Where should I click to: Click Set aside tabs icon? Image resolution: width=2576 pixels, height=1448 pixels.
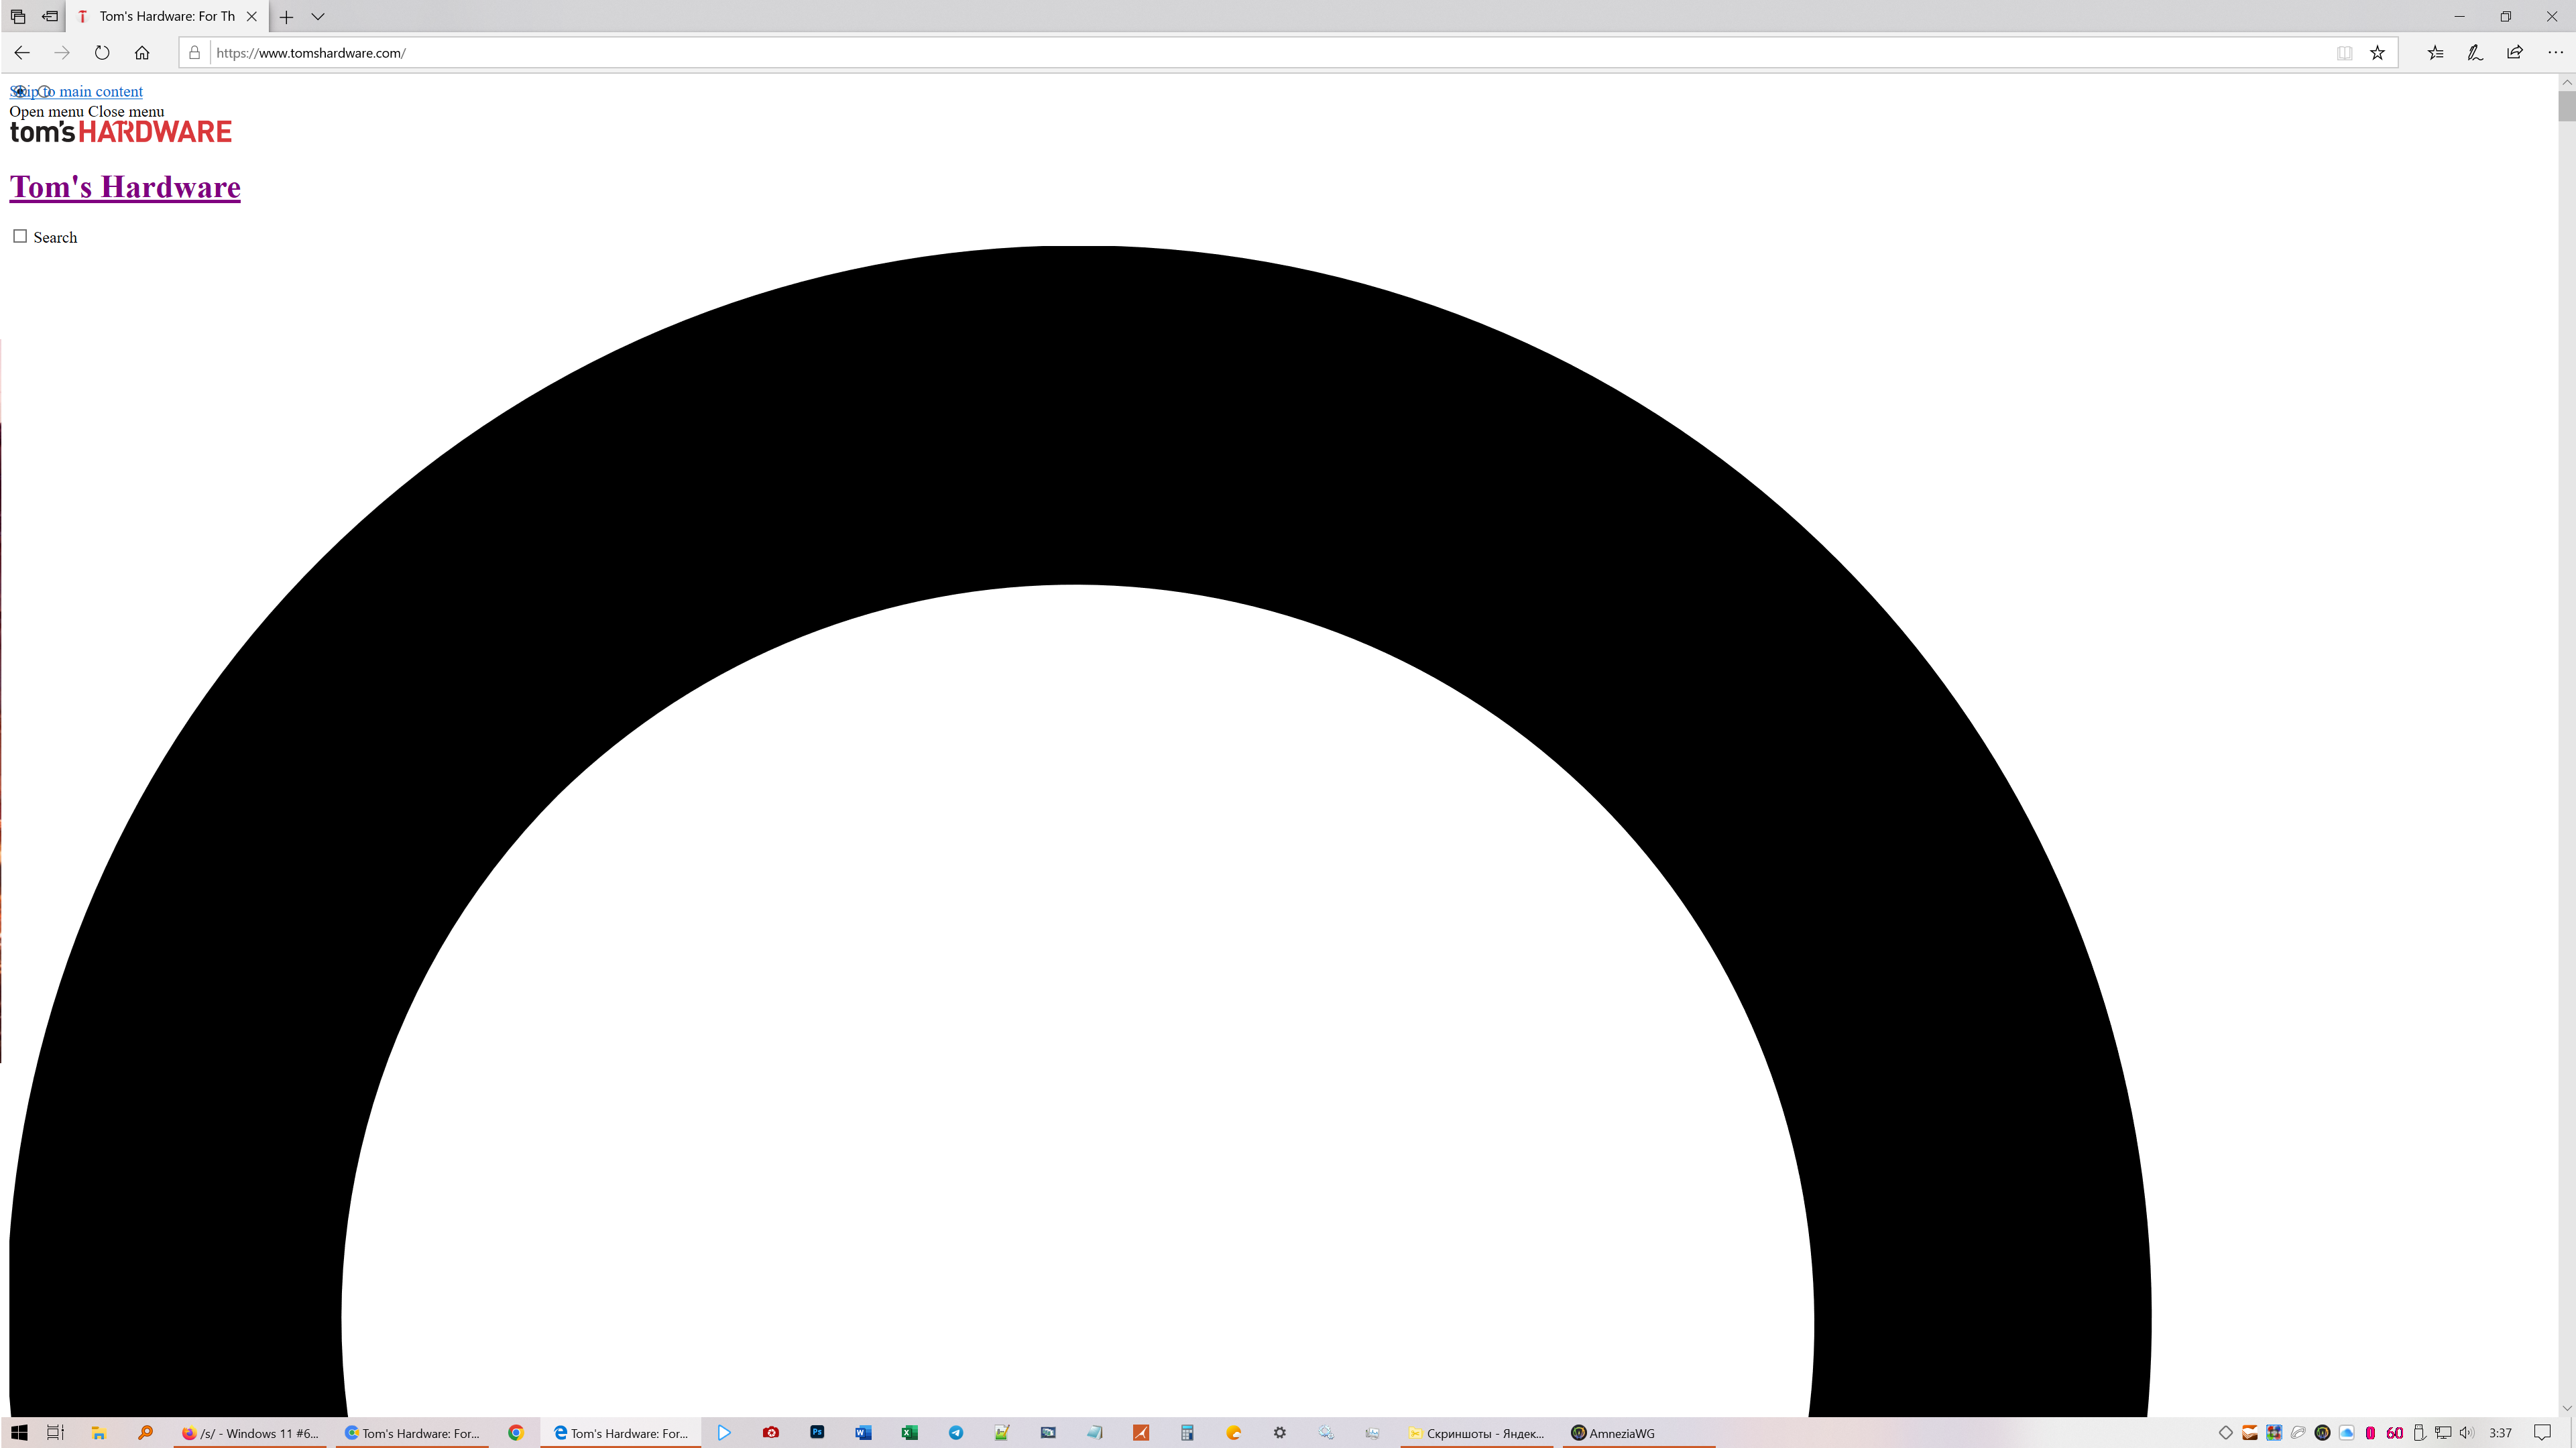[x=50, y=16]
